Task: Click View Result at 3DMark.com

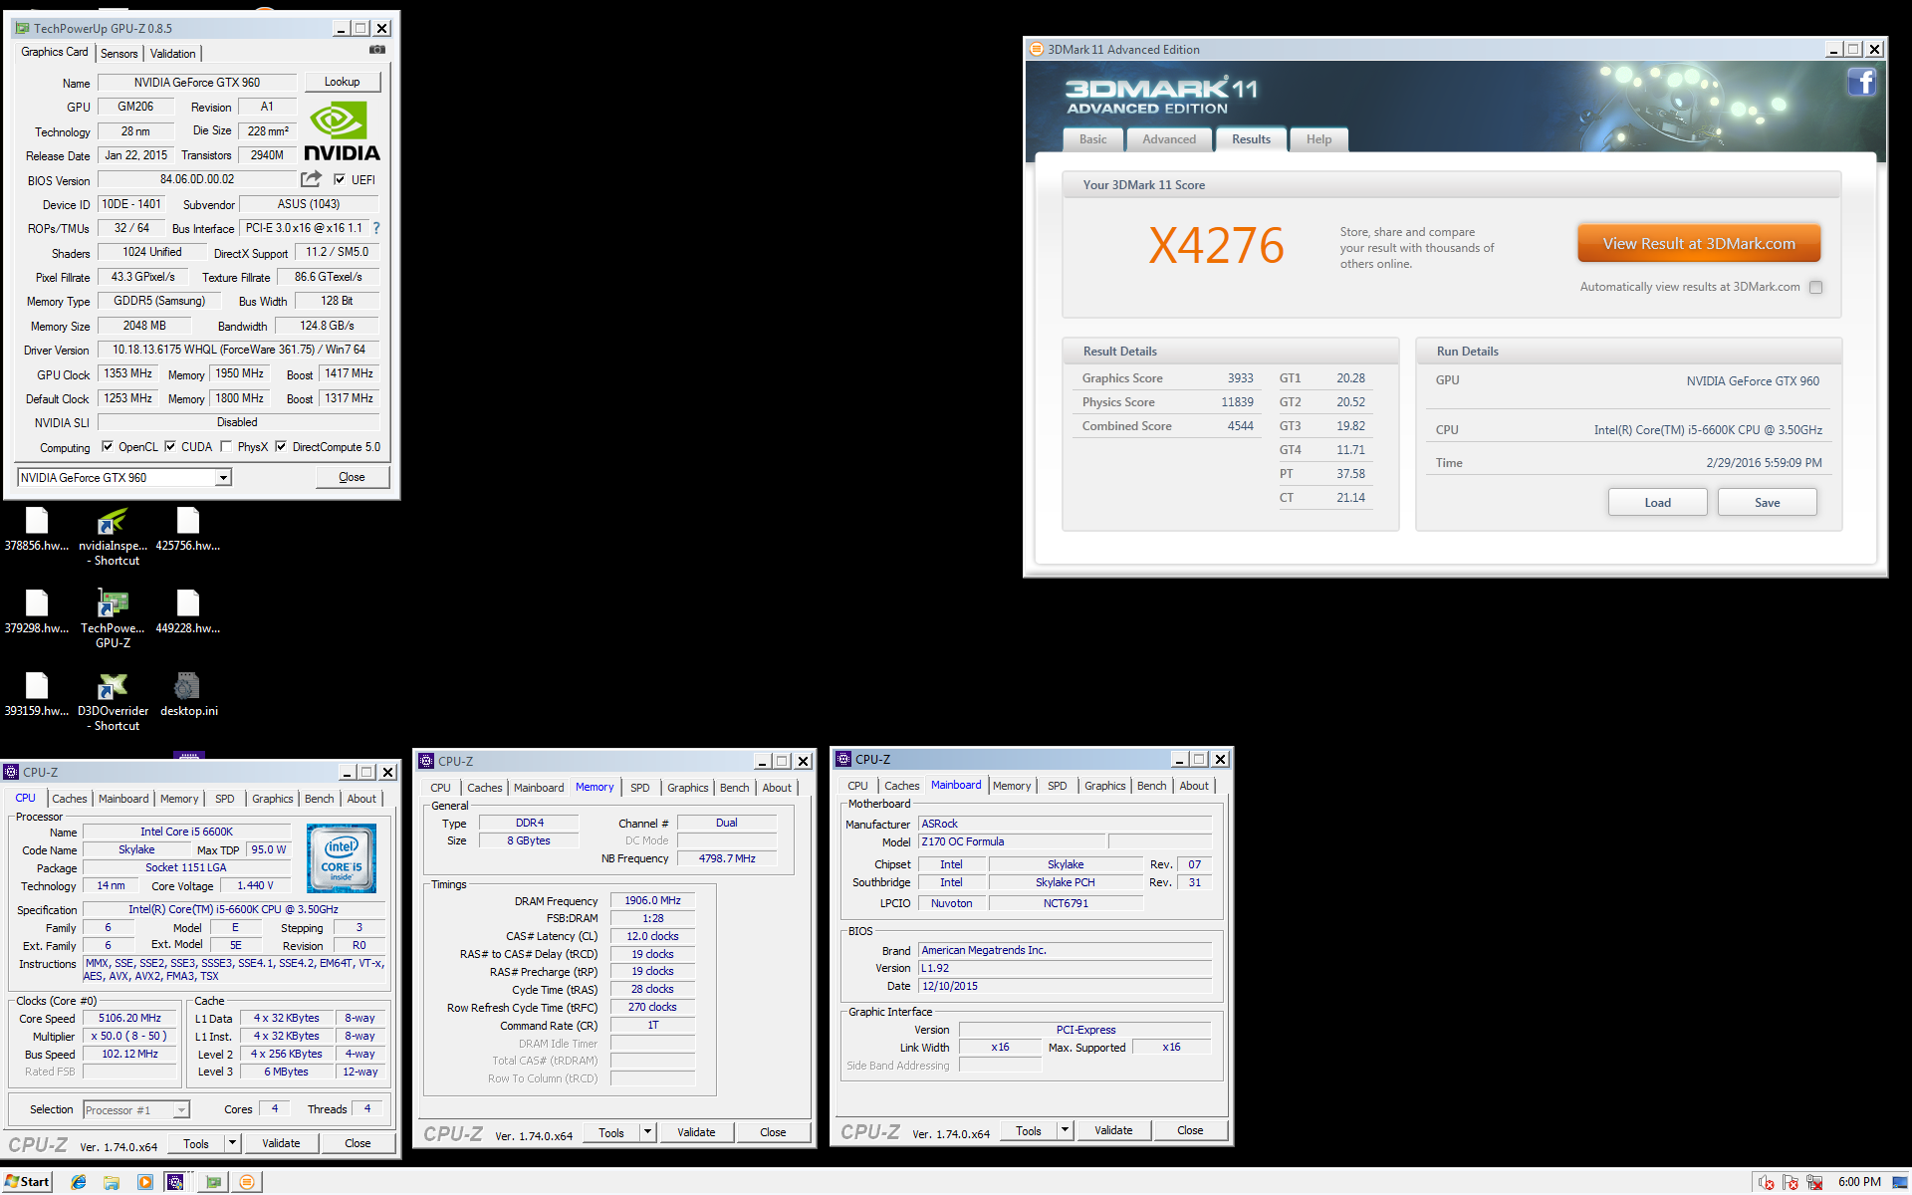Action: [x=1699, y=243]
